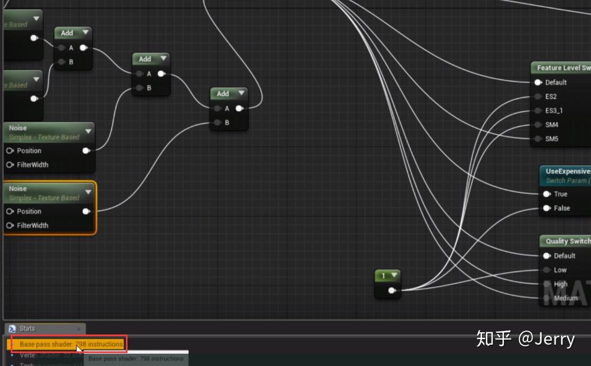Click the ES2 input pin on Feature Level Switch
Viewport: 591px width, 366px height.
point(538,96)
